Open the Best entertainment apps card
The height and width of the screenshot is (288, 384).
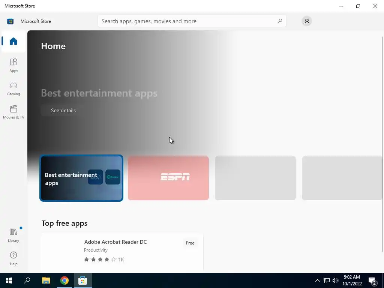[x=81, y=178]
